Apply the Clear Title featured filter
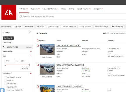The width and height of the screenshot is (126, 92). pyautogui.click(x=41, y=26)
